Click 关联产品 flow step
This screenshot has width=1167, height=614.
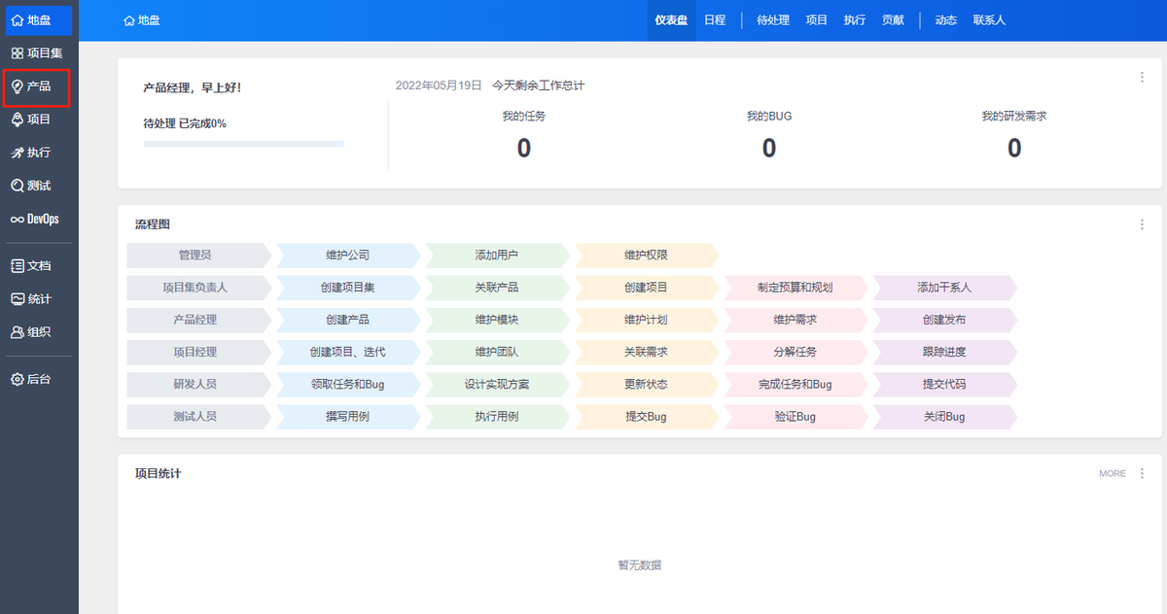[x=496, y=288]
